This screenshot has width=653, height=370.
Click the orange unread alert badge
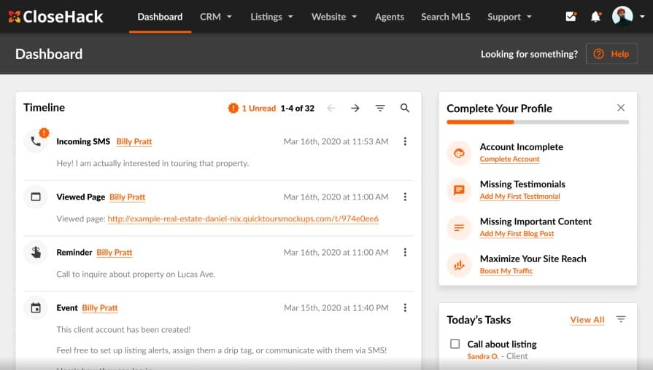[233, 108]
